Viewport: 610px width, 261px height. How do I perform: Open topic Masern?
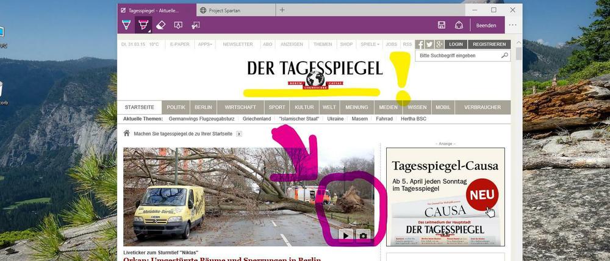[359, 119]
